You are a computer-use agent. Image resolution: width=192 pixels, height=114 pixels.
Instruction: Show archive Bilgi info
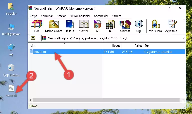click(x=139, y=26)
